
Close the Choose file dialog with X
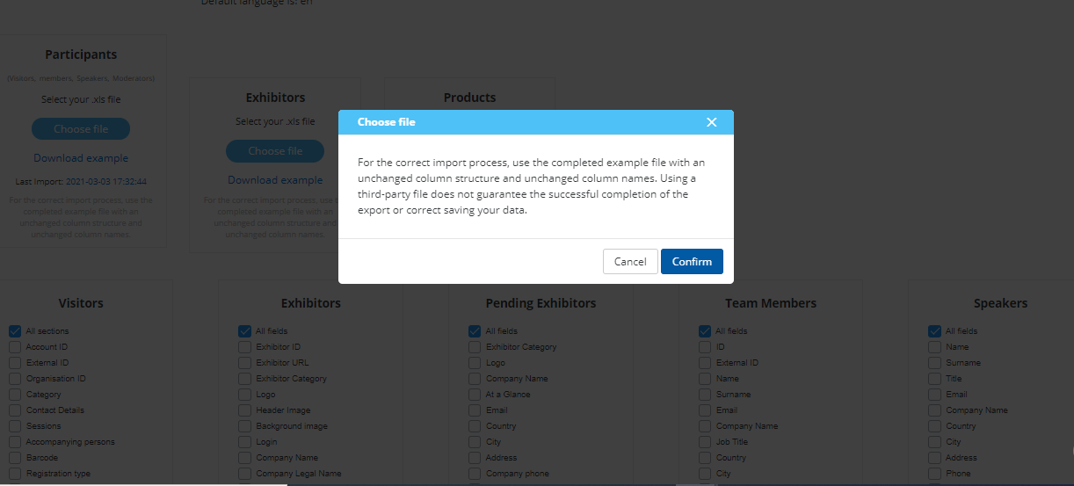(x=711, y=122)
